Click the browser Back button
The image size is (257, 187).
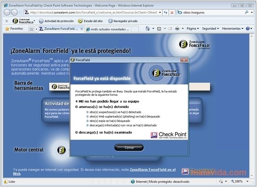pyautogui.click(x=7, y=13)
